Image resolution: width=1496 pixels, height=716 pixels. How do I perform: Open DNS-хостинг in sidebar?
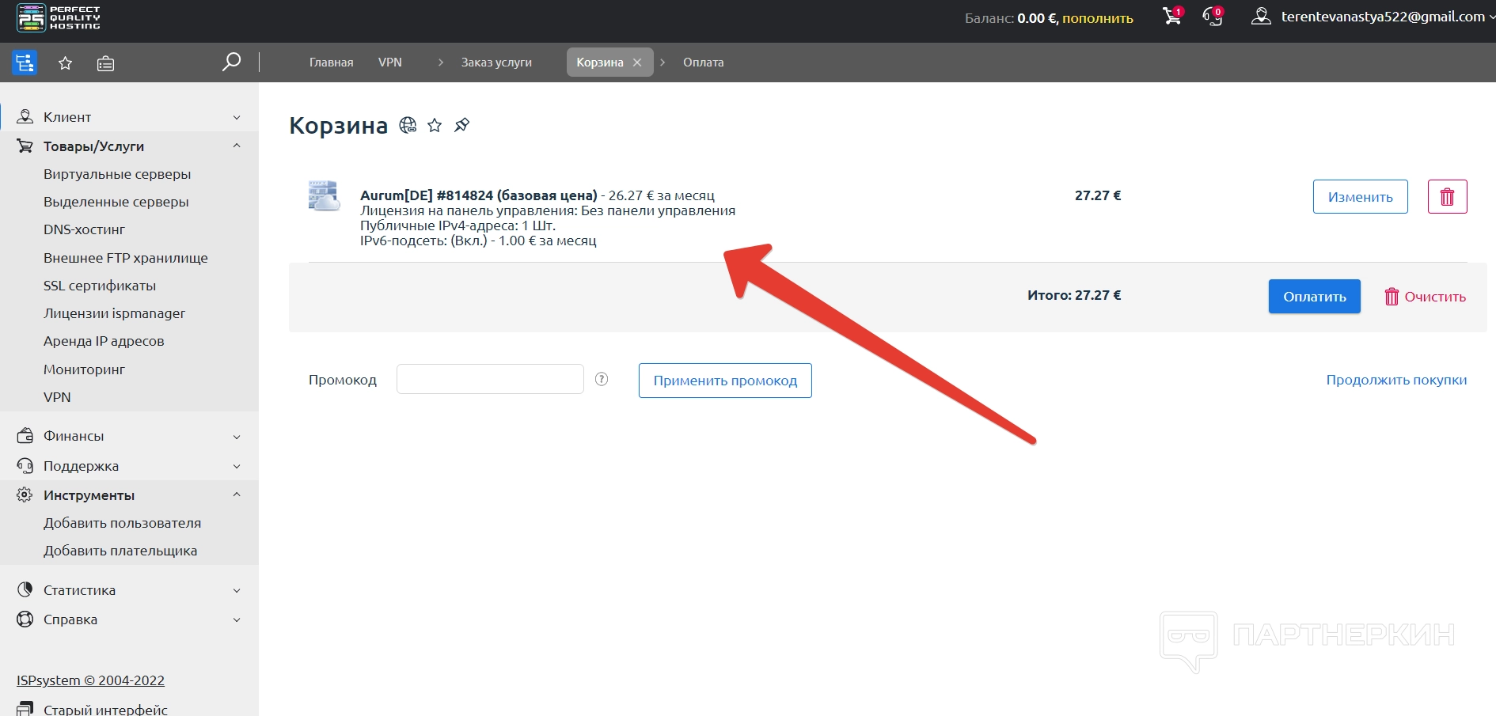click(x=84, y=229)
